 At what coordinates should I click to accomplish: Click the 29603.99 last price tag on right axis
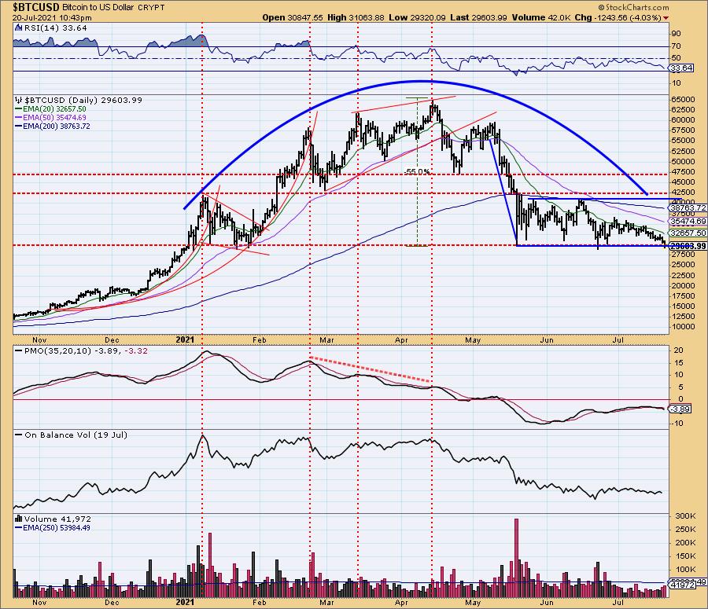tap(688, 246)
